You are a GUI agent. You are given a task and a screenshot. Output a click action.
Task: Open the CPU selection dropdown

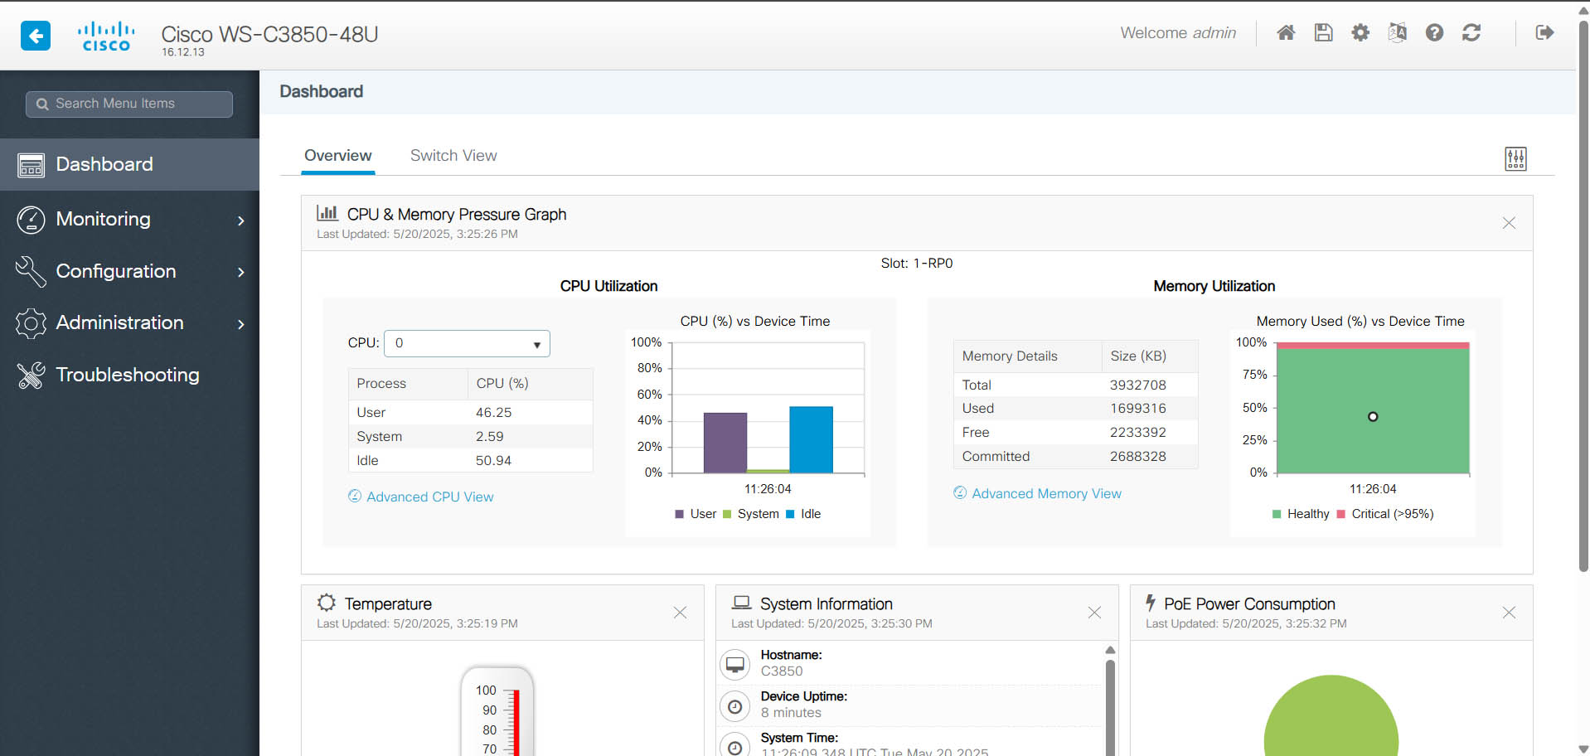tap(467, 343)
